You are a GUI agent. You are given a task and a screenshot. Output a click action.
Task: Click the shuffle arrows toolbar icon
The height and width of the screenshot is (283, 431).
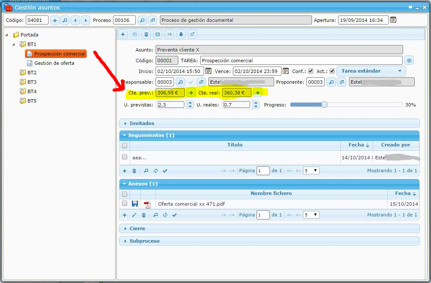pyautogui.click(x=169, y=34)
